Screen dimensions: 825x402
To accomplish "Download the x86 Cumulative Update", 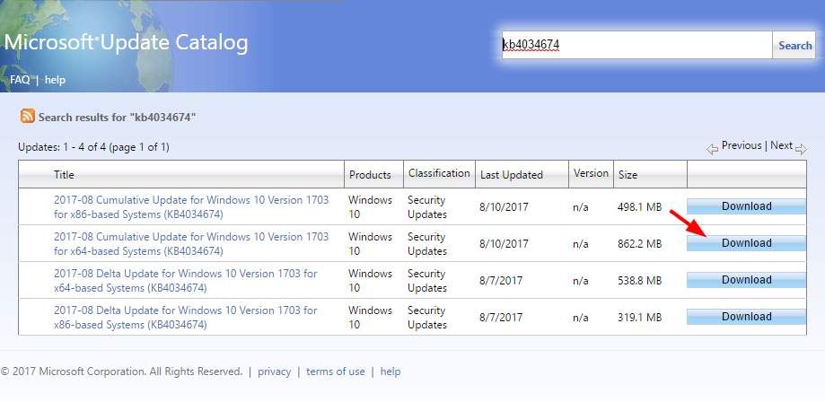I will coord(746,206).
